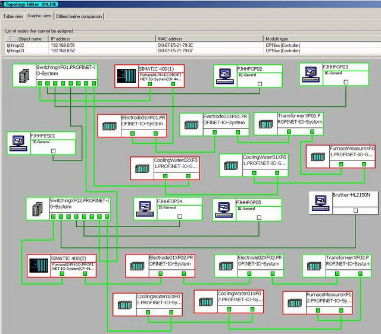Select the fjhhfop03 row object name
Viewport: 381px width, 334px height.
click(15, 51)
